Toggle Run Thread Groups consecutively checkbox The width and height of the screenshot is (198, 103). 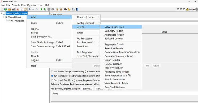click(52, 71)
